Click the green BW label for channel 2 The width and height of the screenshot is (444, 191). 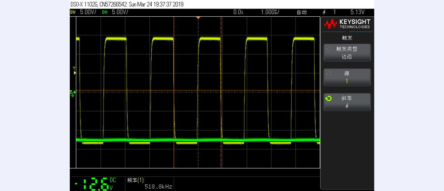[104, 12]
